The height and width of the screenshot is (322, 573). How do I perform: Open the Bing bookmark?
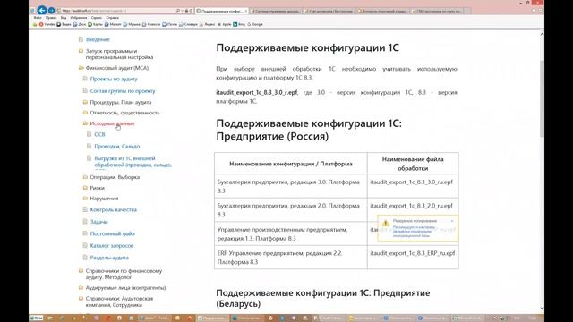[x=239, y=24]
